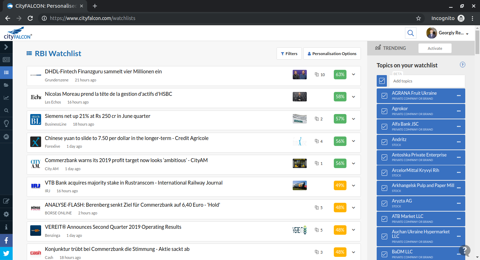
Task: Open Personalisation Options
Action: 332,54
